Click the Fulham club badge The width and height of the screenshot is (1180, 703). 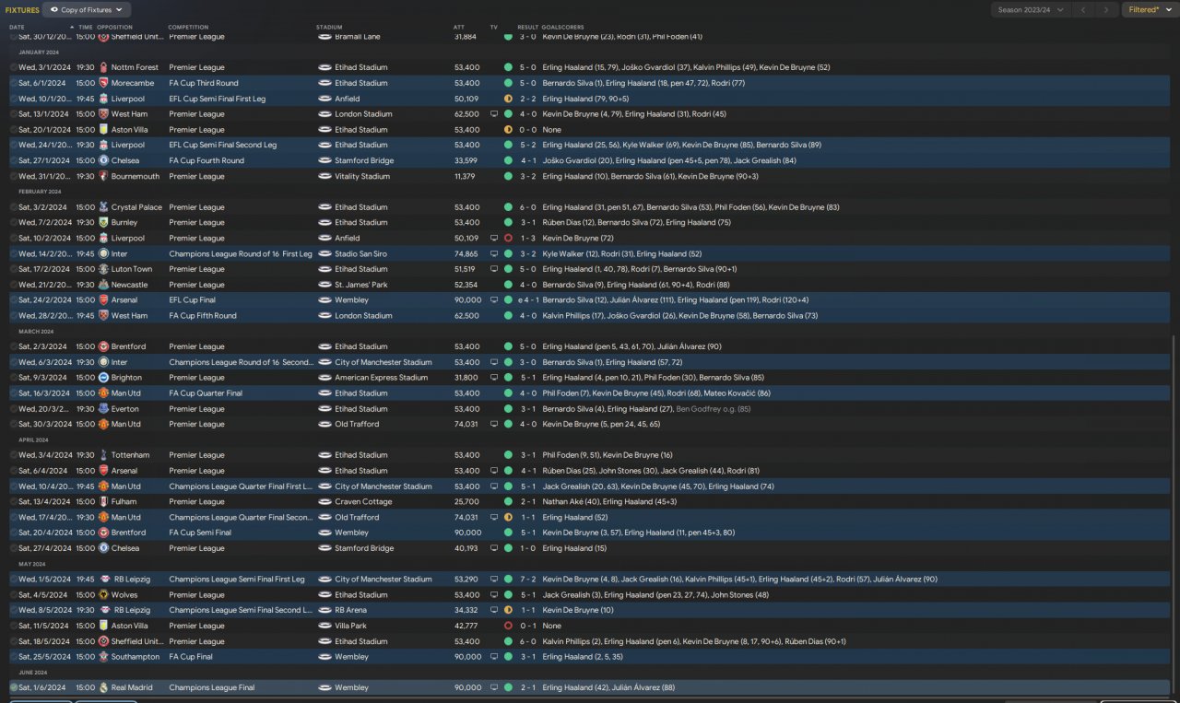tap(103, 501)
